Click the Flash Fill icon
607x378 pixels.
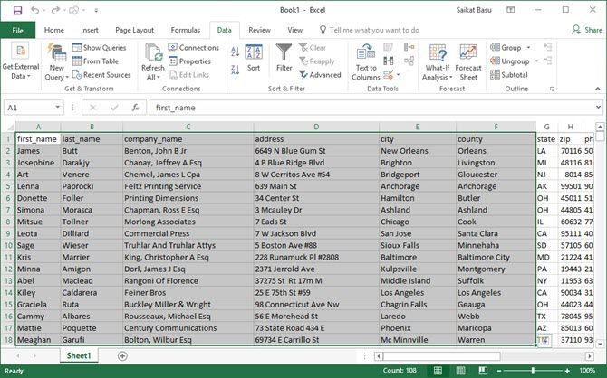388,48
